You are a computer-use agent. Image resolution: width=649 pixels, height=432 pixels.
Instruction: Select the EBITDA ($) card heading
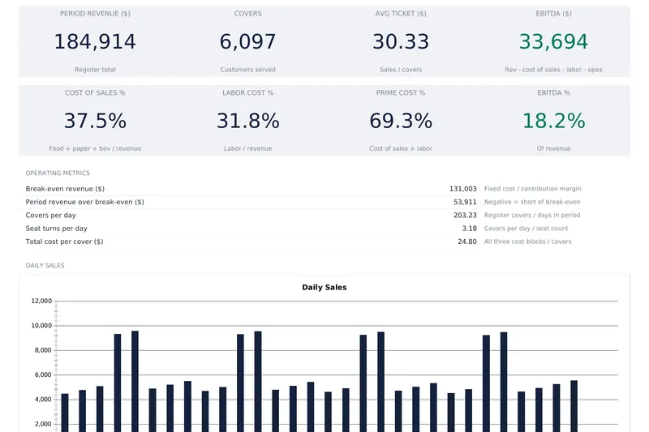(x=553, y=14)
